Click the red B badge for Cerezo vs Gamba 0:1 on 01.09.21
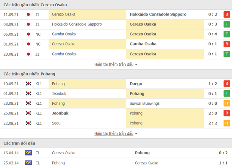 tap(227, 44)
